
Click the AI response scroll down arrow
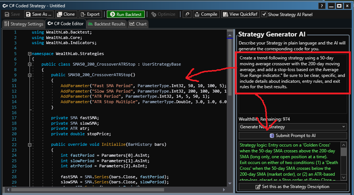343,178
